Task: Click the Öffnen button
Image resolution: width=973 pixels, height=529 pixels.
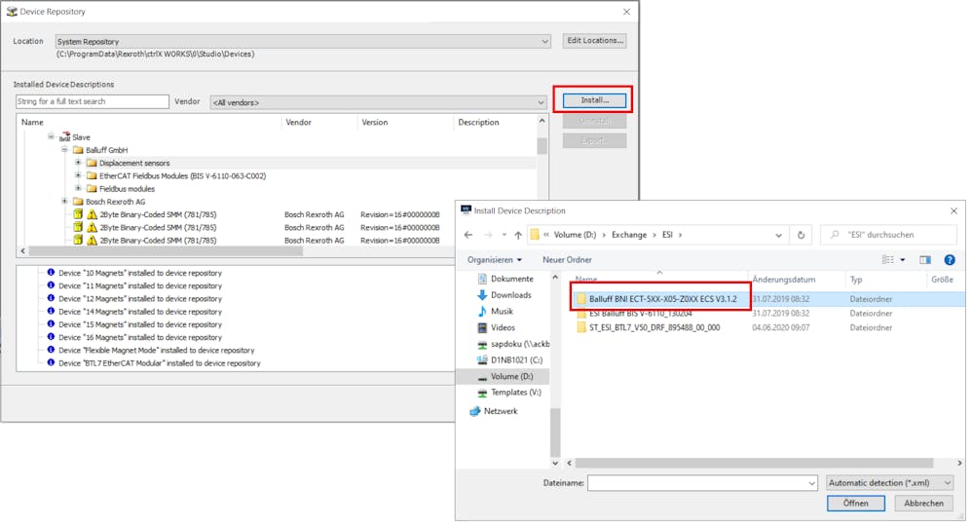Action: [856, 503]
